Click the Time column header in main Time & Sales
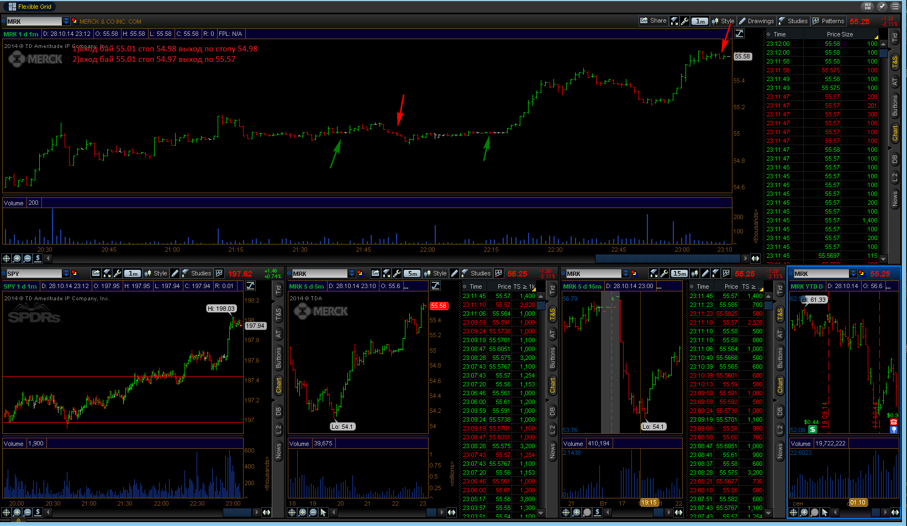The width and height of the screenshot is (907, 526). 779,34
